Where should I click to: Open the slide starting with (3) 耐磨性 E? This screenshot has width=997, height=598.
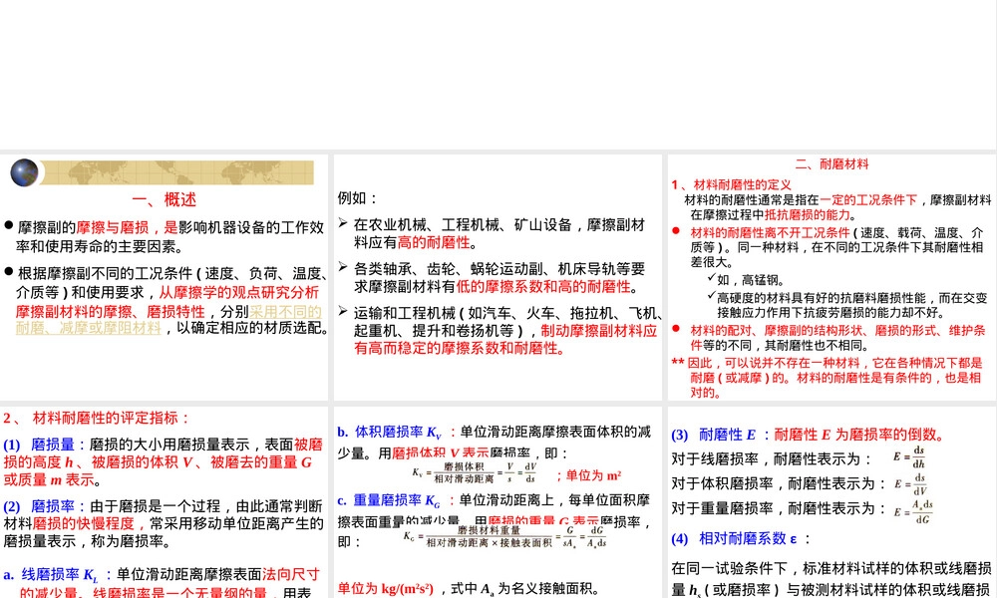point(831,502)
